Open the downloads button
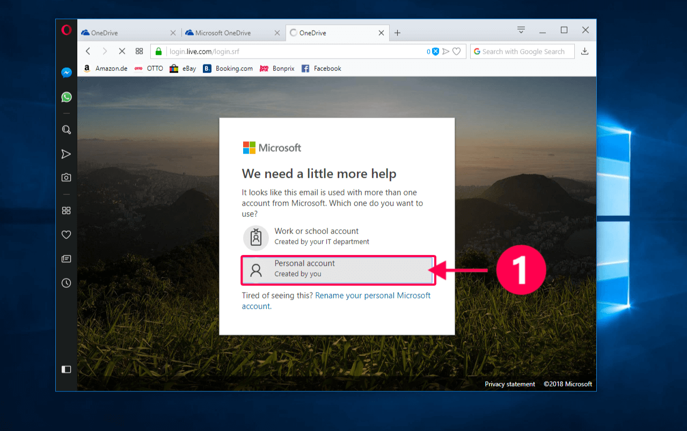The width and height of the screenshot is (687, 431). (585, 52)
